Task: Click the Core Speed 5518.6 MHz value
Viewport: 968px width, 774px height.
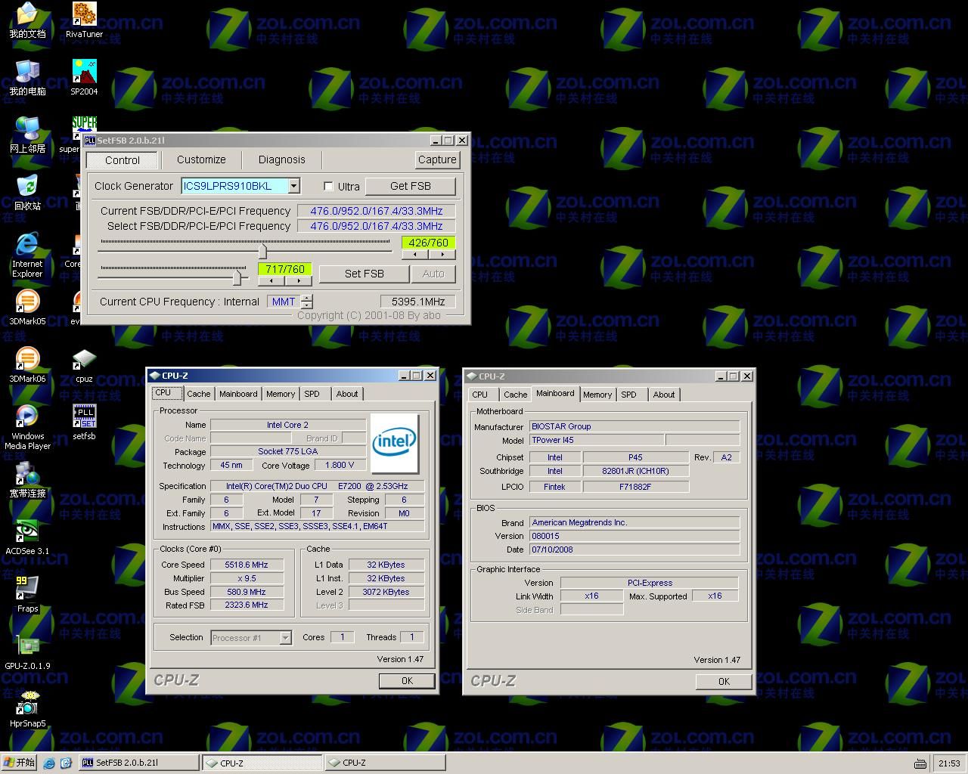Action: coord(247,565)
